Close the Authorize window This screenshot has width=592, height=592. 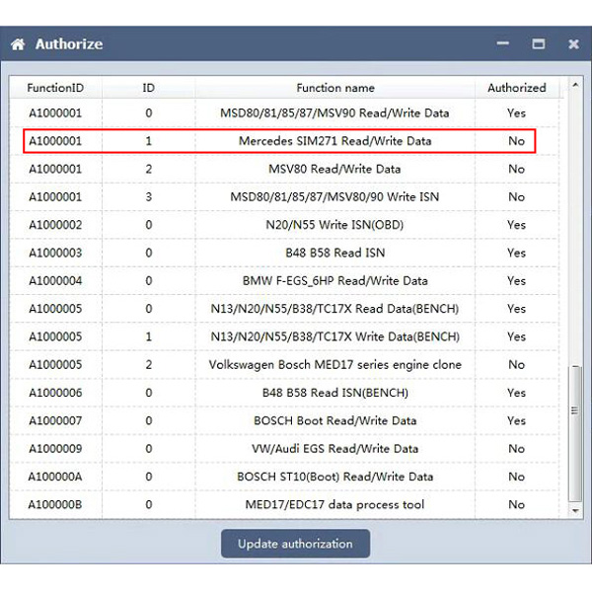pyautogui.click(x=573, y=44)
